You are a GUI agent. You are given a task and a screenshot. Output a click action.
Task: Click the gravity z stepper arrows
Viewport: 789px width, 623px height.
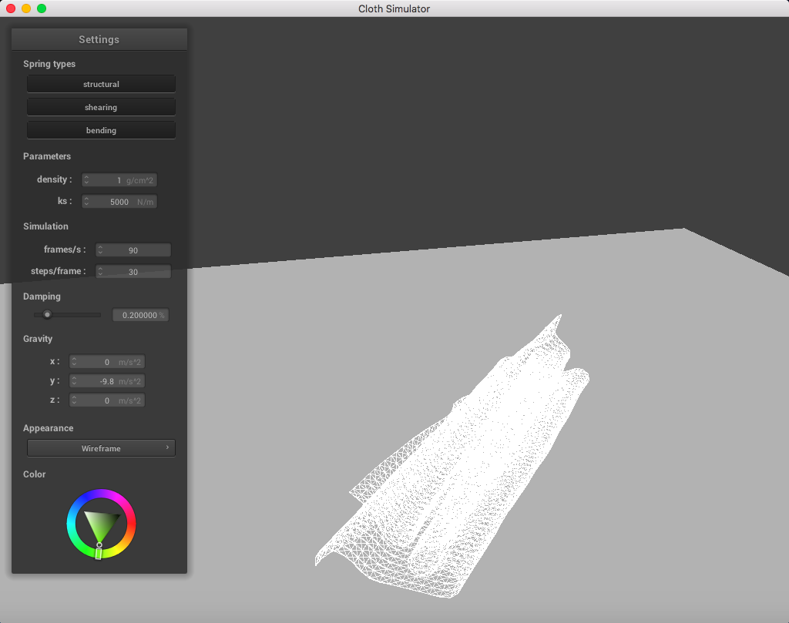point(75,400)
